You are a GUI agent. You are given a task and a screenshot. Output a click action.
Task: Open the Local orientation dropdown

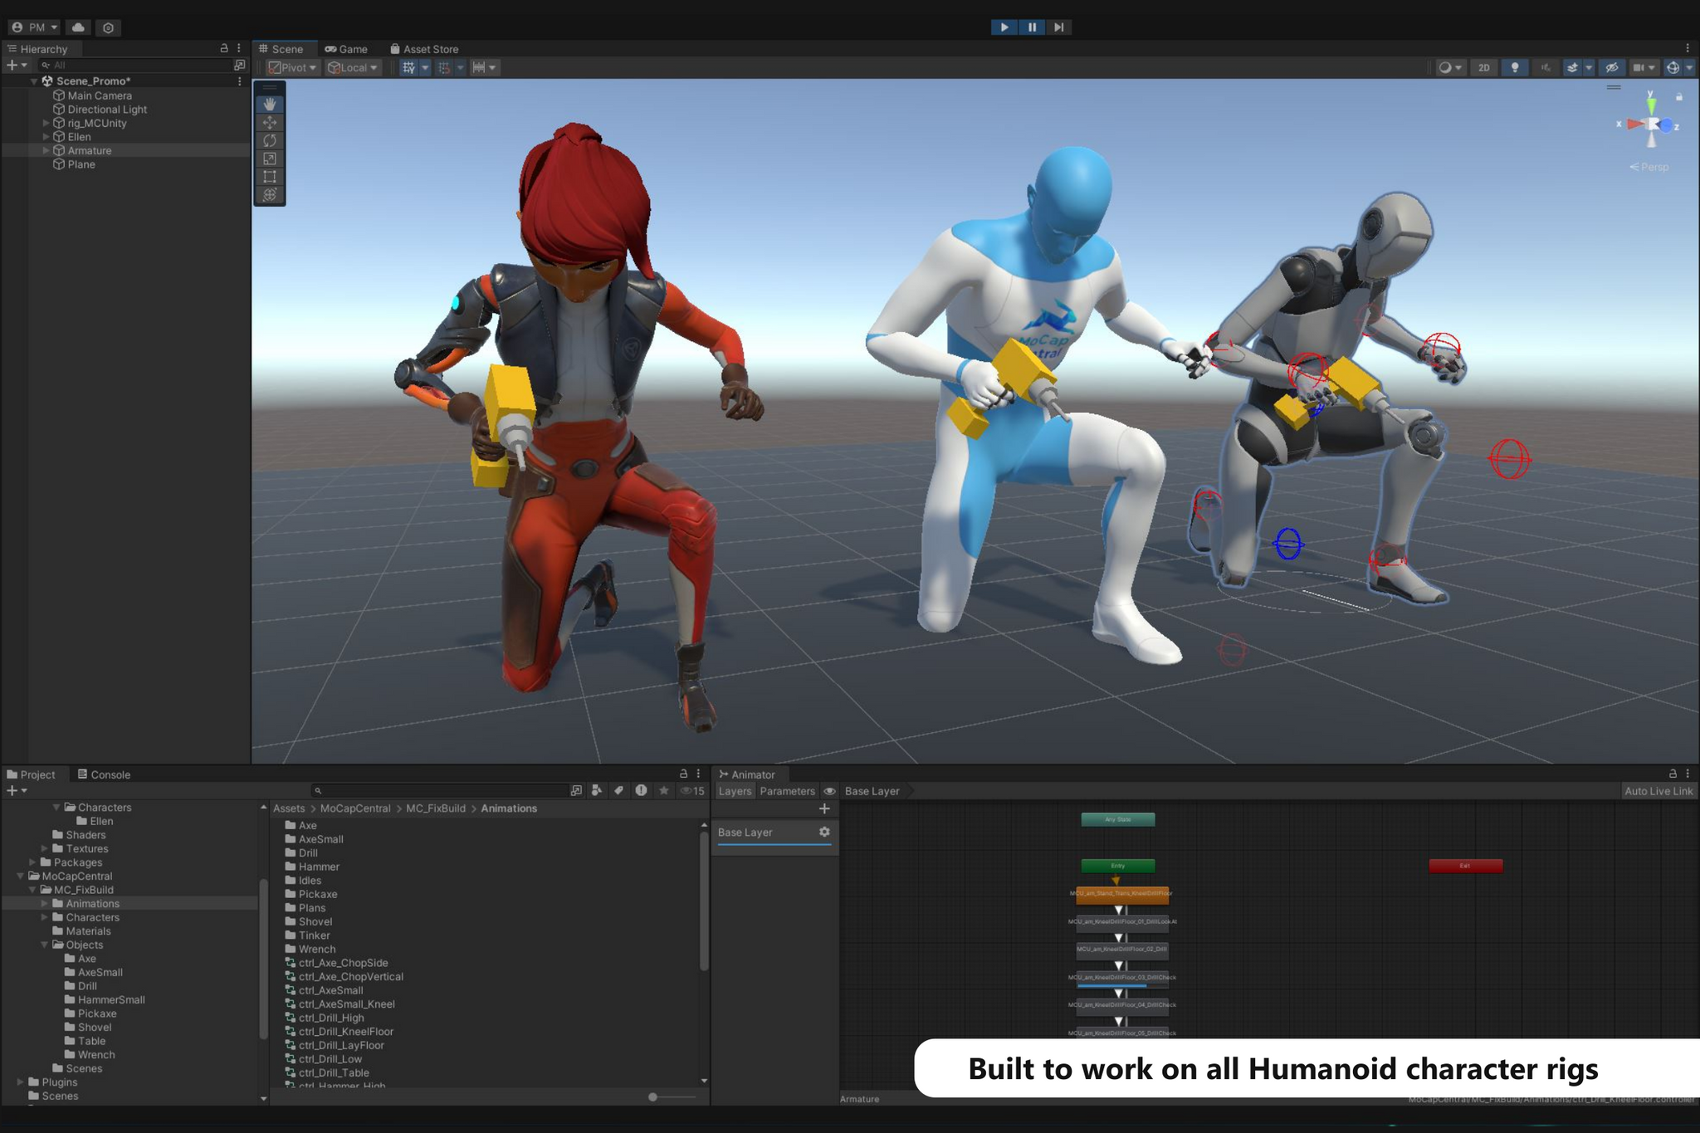point(352,67)
